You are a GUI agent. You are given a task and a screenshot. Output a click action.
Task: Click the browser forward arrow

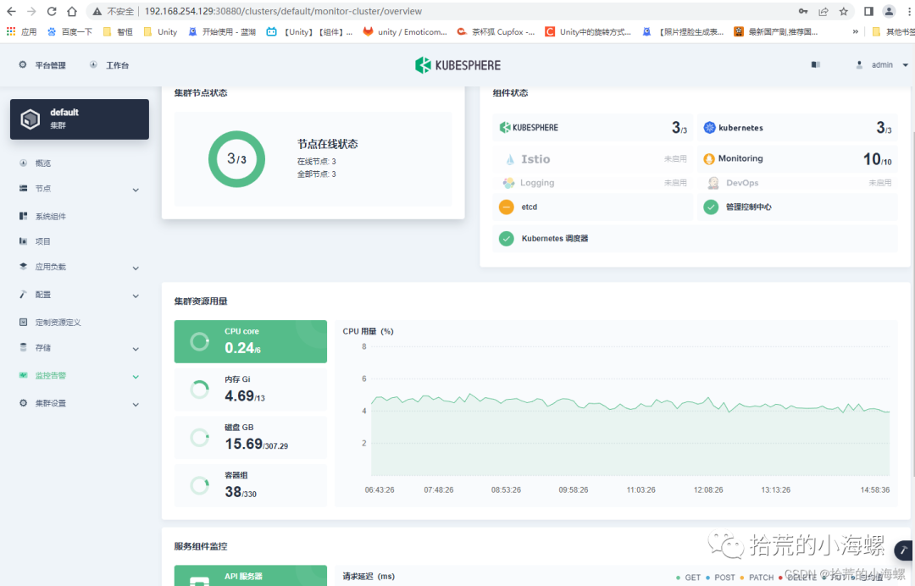(x=31, y=11)
